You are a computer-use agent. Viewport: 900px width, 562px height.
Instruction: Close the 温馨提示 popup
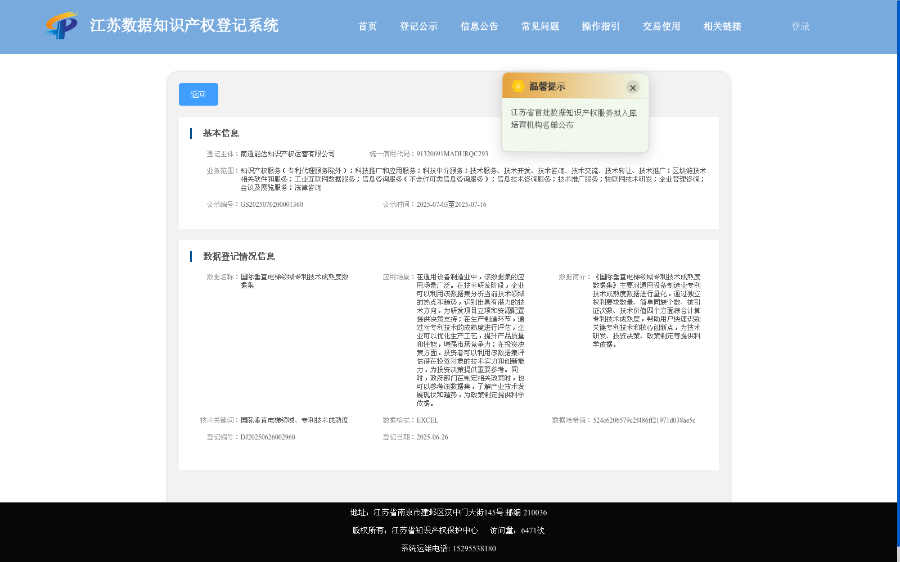[x=633, y=88]
